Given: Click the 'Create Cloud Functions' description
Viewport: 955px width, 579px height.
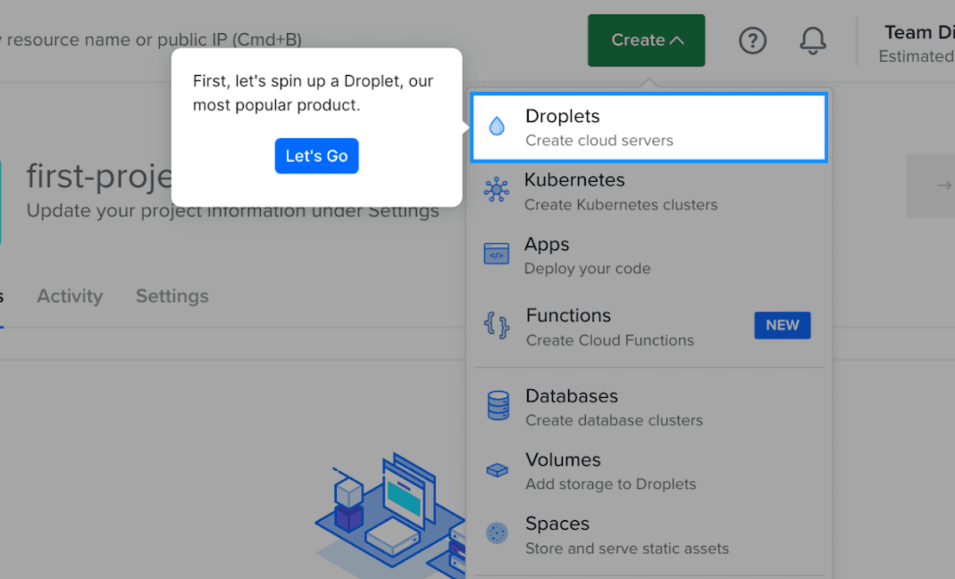Looking at the screenshot, I should tap(610, 340).
